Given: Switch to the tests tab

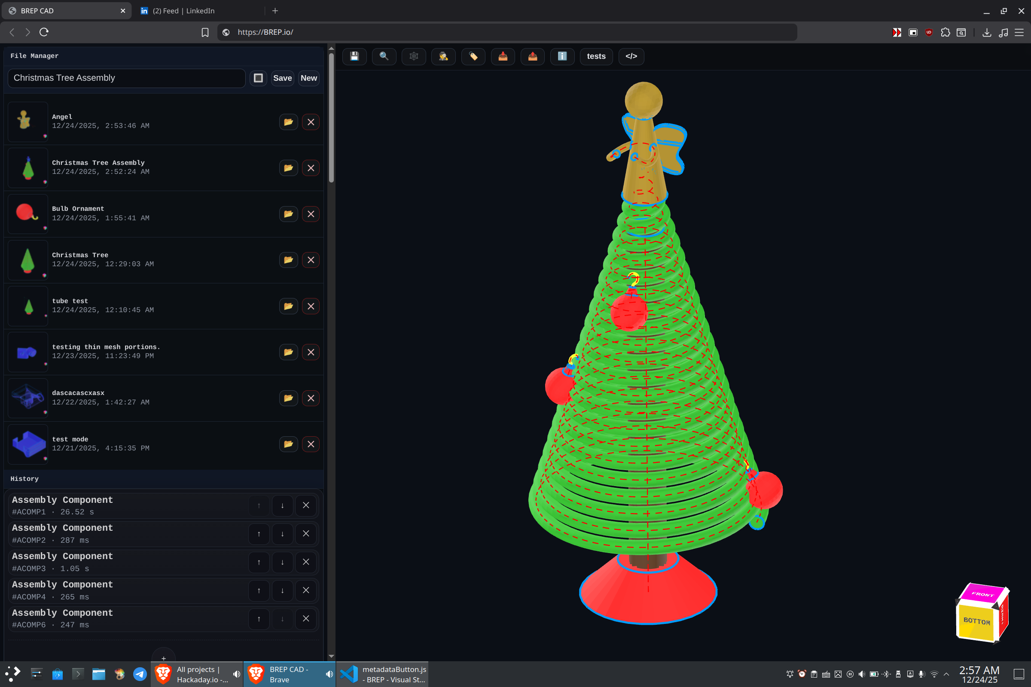Looking at the screenshot, I should pos(596,57).
